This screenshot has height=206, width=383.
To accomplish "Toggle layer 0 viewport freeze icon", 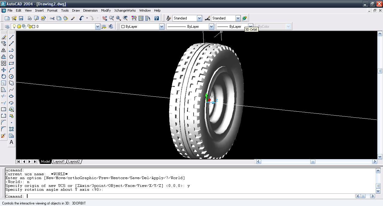I will tap(24, 27).
